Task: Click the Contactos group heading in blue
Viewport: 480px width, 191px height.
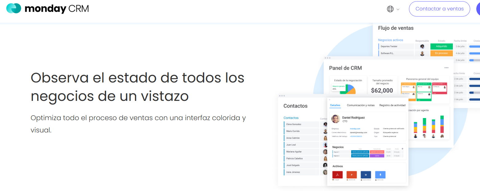Action: [x=291, y=118]
